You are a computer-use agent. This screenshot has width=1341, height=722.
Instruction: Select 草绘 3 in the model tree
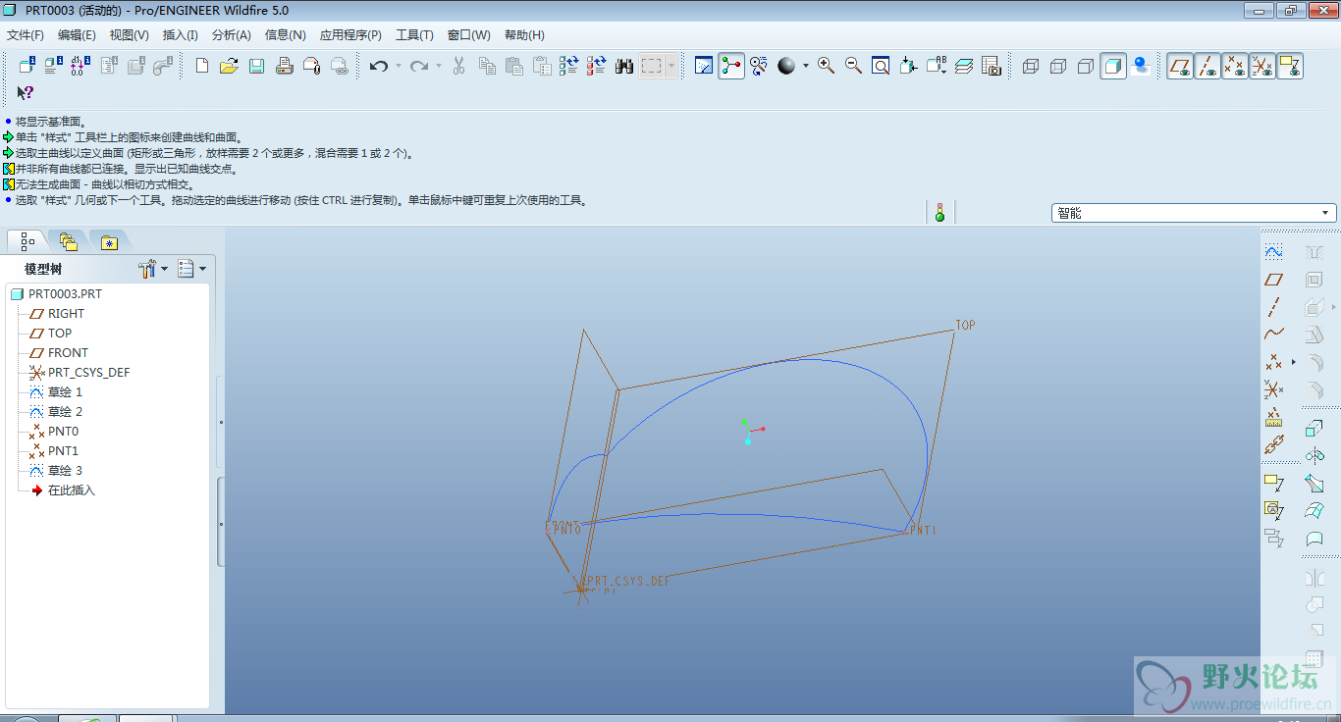[65, 471]
